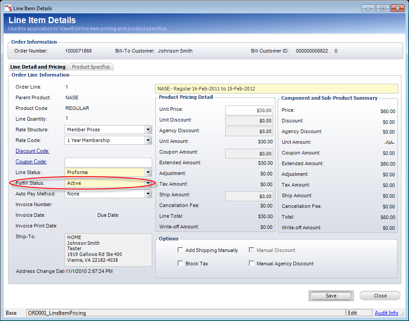Click the Line Item Details app icon

pos(8,8)
